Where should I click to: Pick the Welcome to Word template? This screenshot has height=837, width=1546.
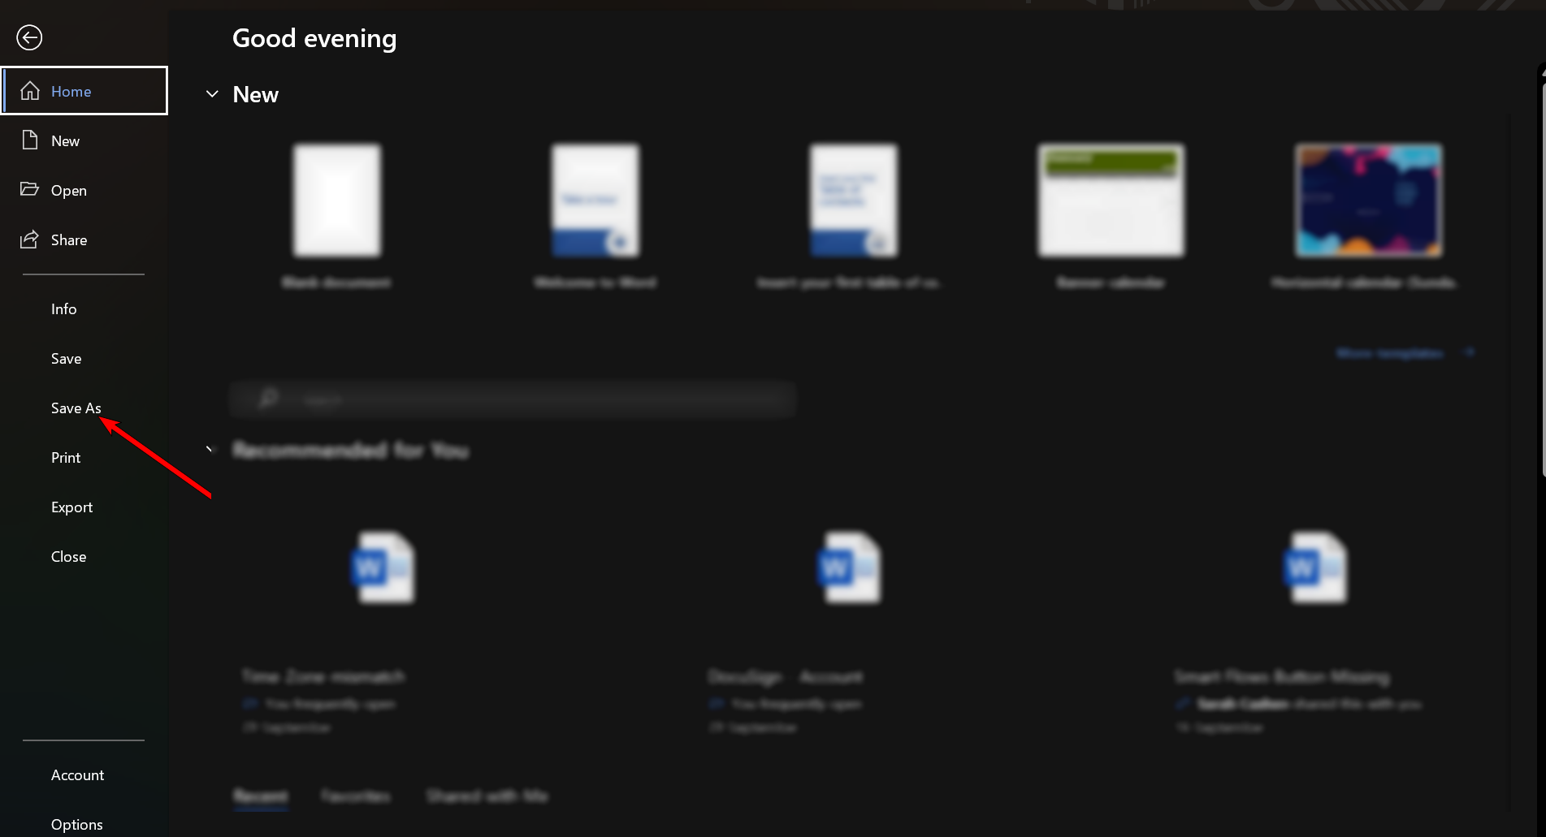tap(595, 215)
